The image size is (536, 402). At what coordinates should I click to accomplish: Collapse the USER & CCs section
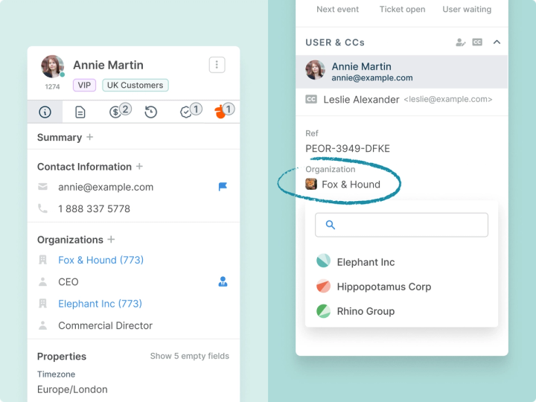pyautogui.click(x=497, y=42)
